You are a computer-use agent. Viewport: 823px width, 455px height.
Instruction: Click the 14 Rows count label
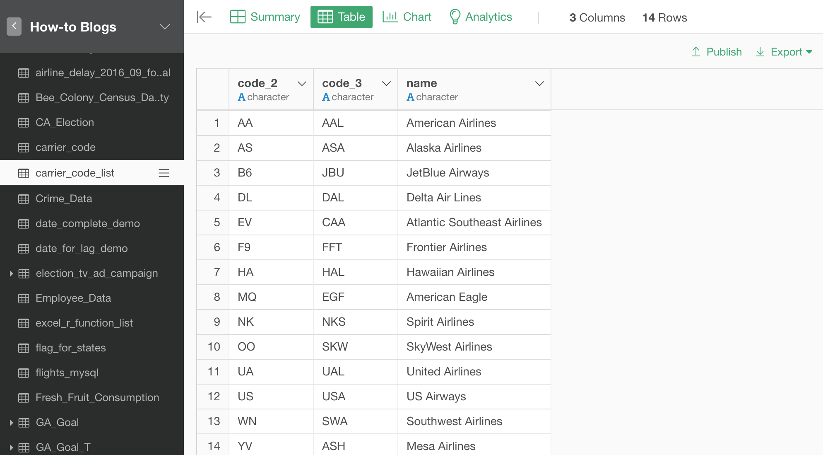click(664, 17)
